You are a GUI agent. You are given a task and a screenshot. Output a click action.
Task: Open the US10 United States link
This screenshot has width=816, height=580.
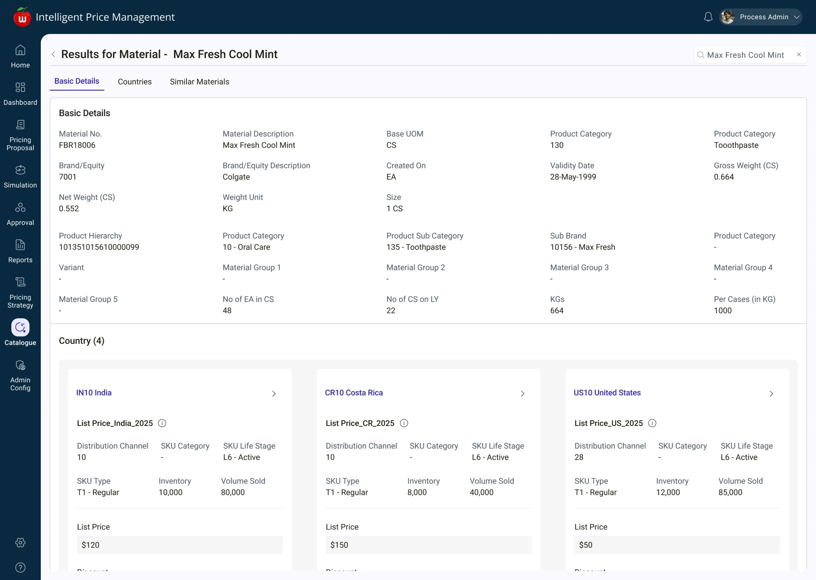point(607,393)
